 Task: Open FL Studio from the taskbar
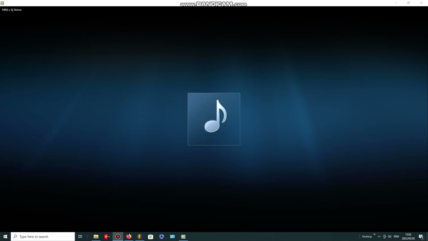(x=140, y=237)
